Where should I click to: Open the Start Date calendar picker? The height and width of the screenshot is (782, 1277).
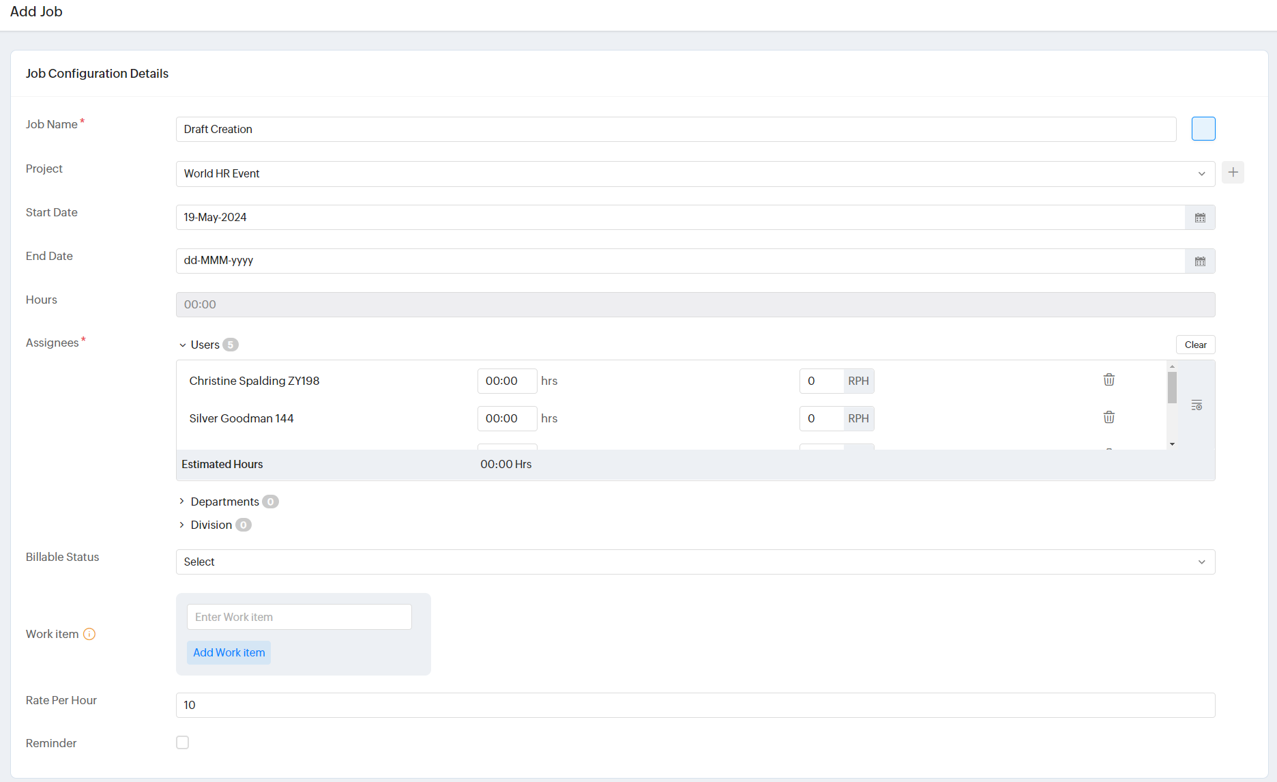click(x=1200, y=218)
